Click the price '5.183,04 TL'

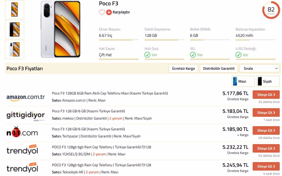pyautogui.click(x=235, y=111)
